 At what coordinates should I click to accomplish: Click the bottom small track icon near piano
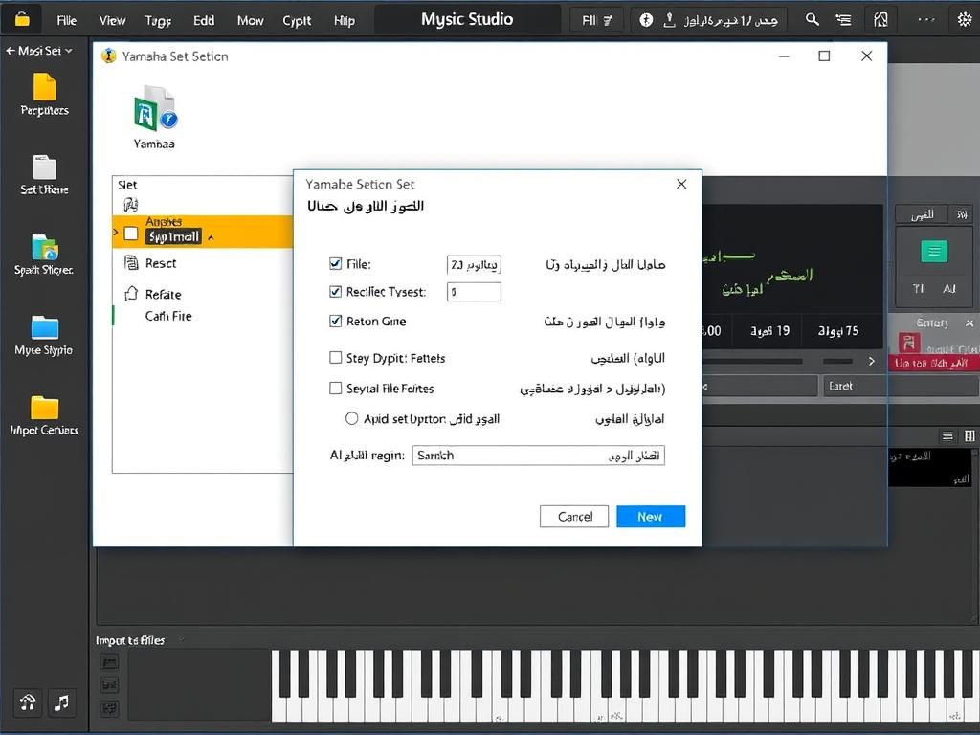point(109,709)
